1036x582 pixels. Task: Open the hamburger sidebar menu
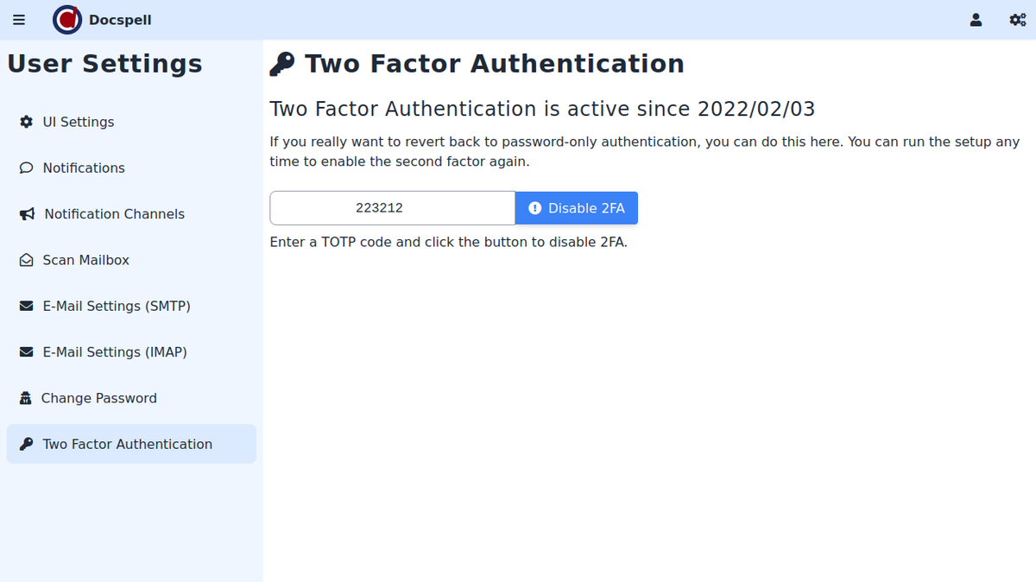[19, 20]
